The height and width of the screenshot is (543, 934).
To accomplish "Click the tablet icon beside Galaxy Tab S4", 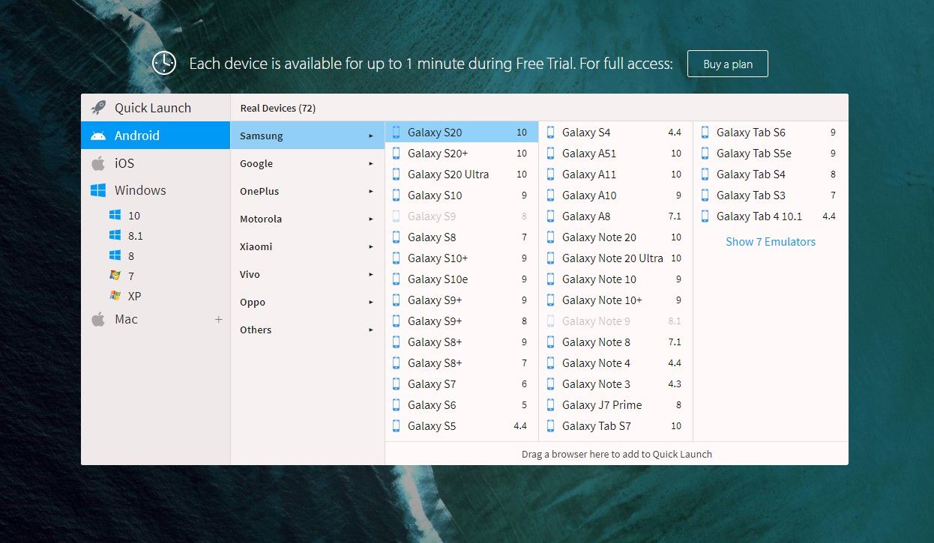I will click(705, 175).
